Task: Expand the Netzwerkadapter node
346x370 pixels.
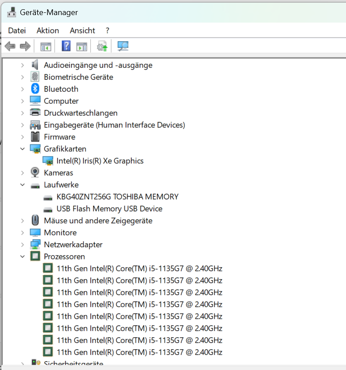Action: click(x=23, y=245)
